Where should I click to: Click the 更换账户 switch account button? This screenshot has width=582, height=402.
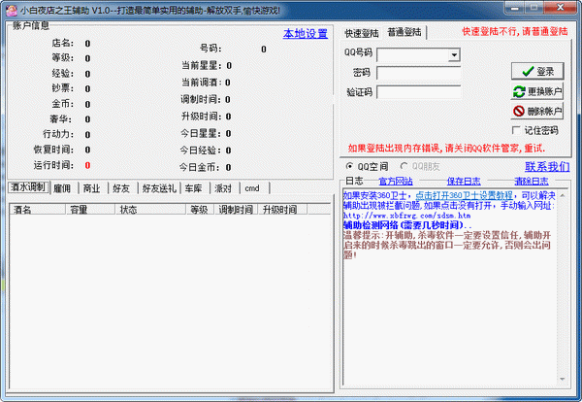(x=537, y=91)
